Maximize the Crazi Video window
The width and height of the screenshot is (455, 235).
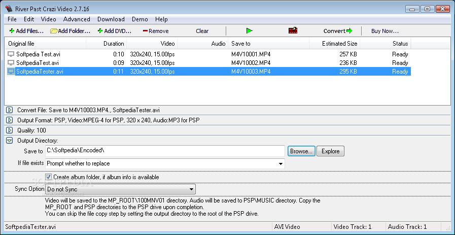pos(428,9)
